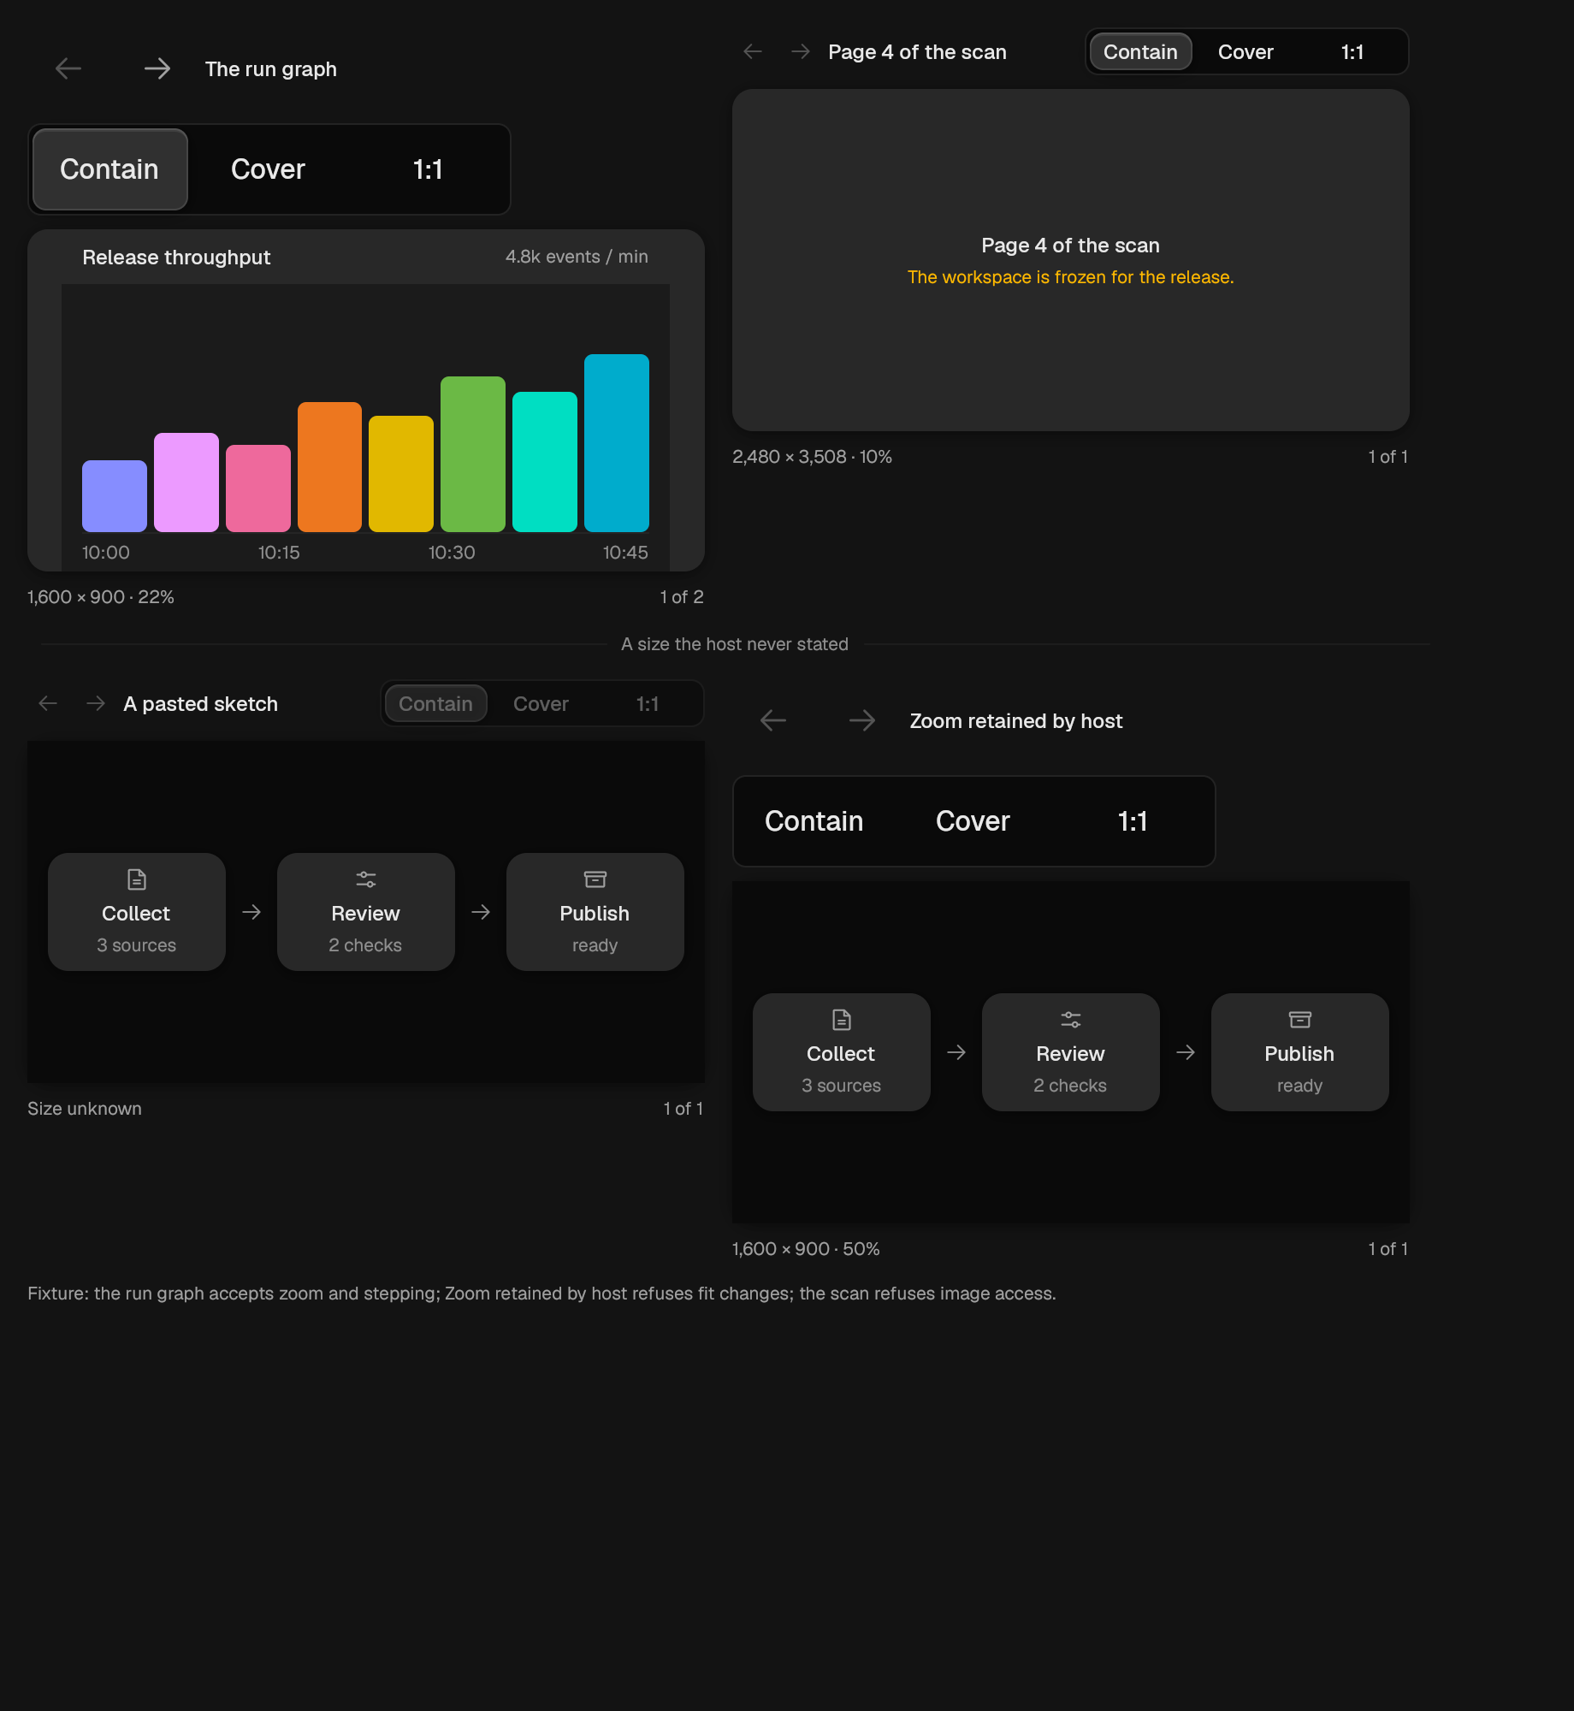Click 'The workspace is frozen for the release.' message
The height and width of the screenshot is (1711, 1574).
click(x=1071, y=277)
